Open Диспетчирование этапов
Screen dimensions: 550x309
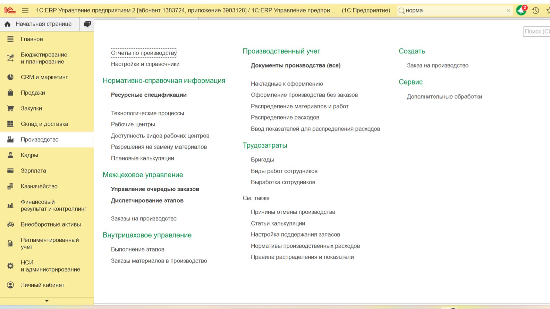pos(147,201)
